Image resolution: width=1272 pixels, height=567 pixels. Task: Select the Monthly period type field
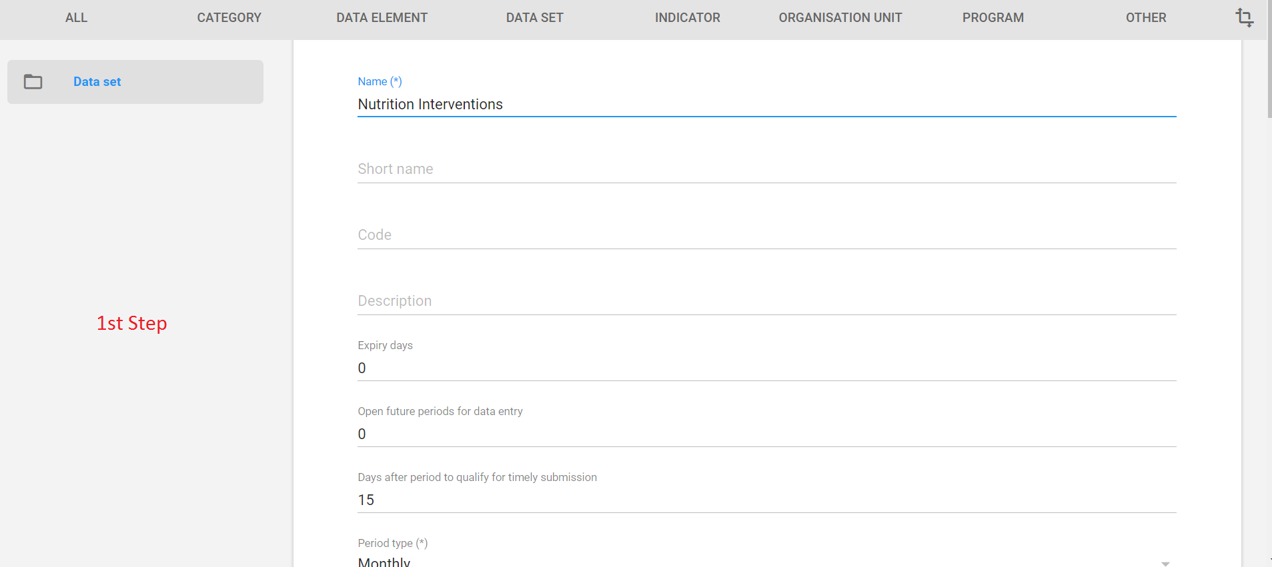click(760, 562)
